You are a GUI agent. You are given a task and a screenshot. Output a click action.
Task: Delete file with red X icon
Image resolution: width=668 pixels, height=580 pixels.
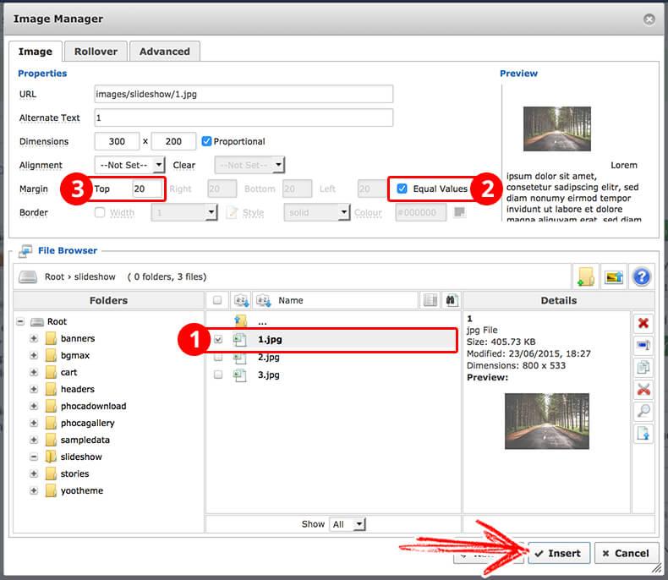point(643,323)
